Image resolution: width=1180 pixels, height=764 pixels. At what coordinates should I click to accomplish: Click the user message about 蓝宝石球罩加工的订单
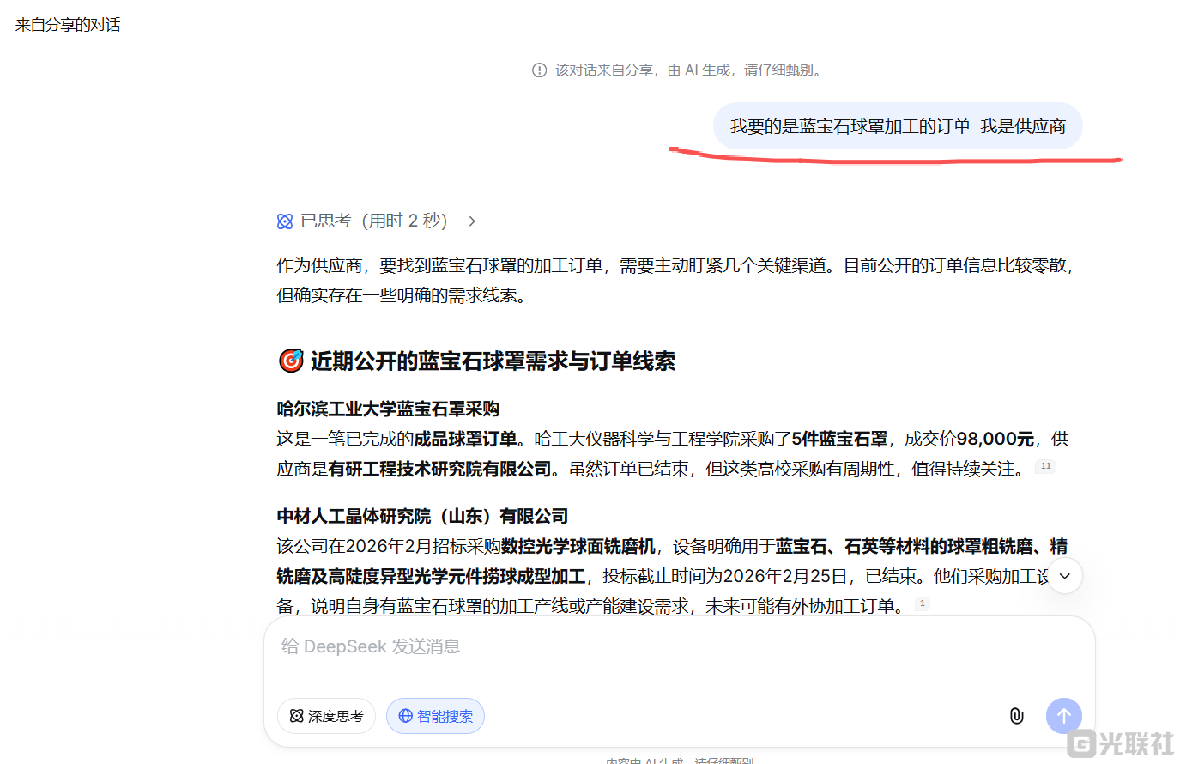(x=898, y=126)
